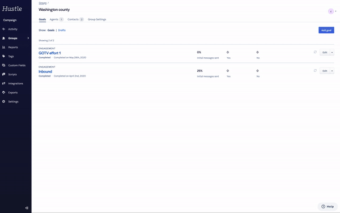Open Integrations in the sidebar
Viewport: 340px width, 213px height.
pyautogui.click(x=16, y=83)
